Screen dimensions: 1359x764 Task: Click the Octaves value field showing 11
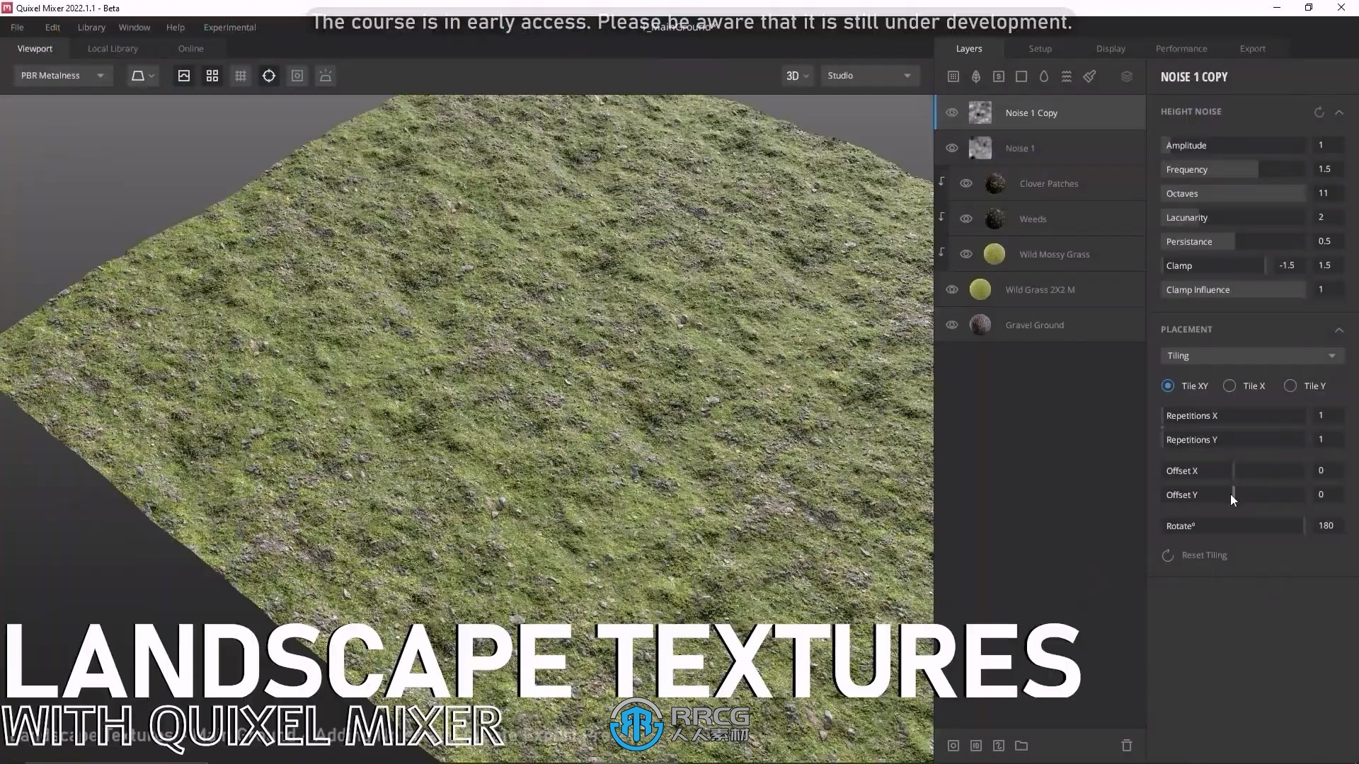[x=1328, y=193]
